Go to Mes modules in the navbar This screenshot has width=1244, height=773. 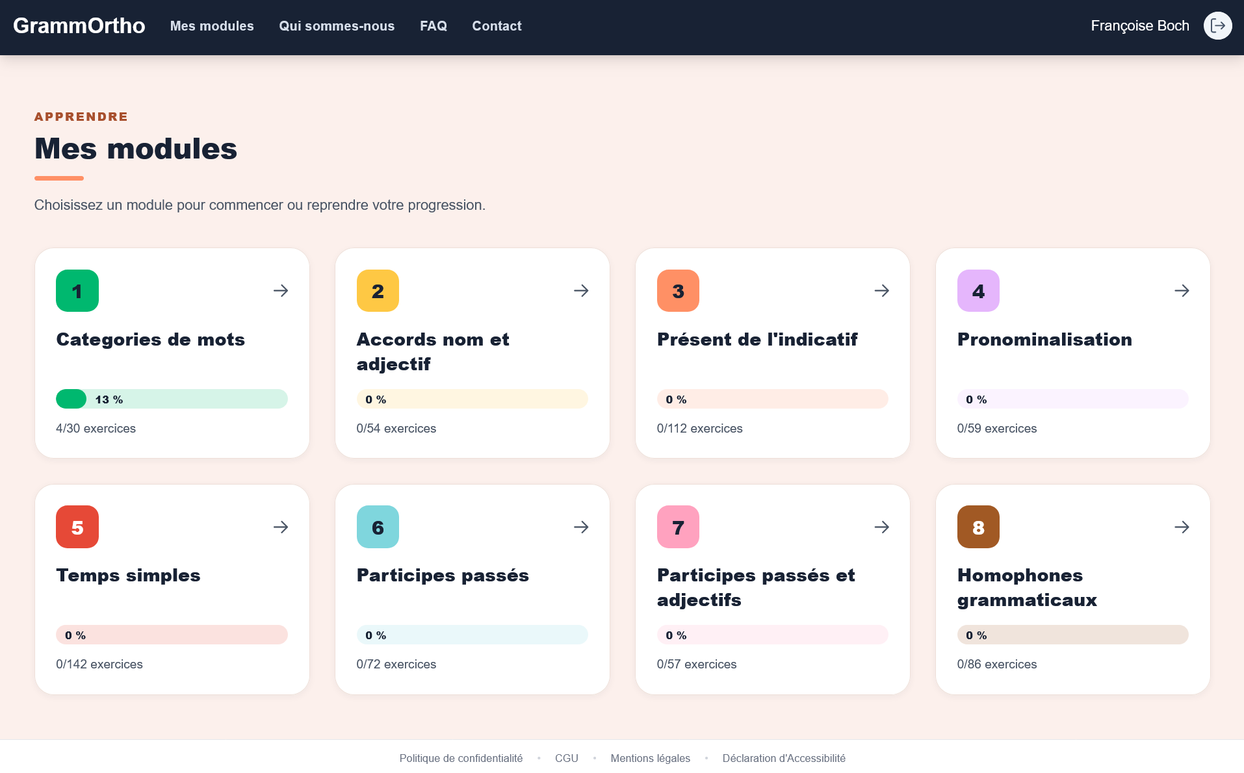pyautogui.click(x=212, y=26)
